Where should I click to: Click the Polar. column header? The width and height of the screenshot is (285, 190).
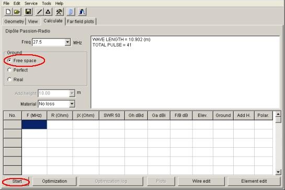(264, 115)
